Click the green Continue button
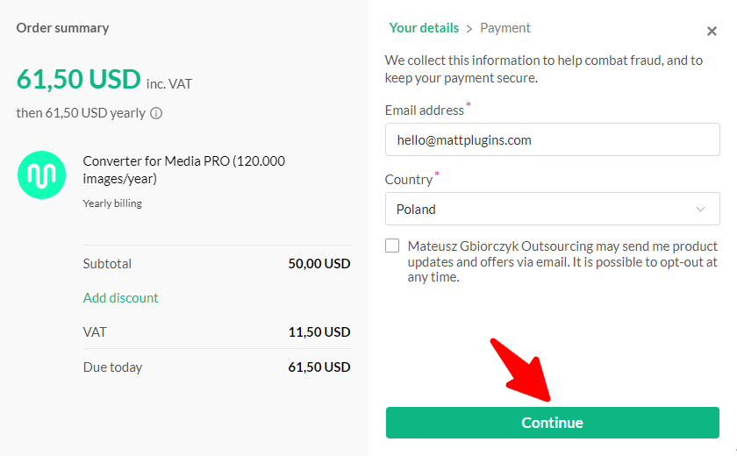This screenshot has height=456, width=737. pos(552,423)
